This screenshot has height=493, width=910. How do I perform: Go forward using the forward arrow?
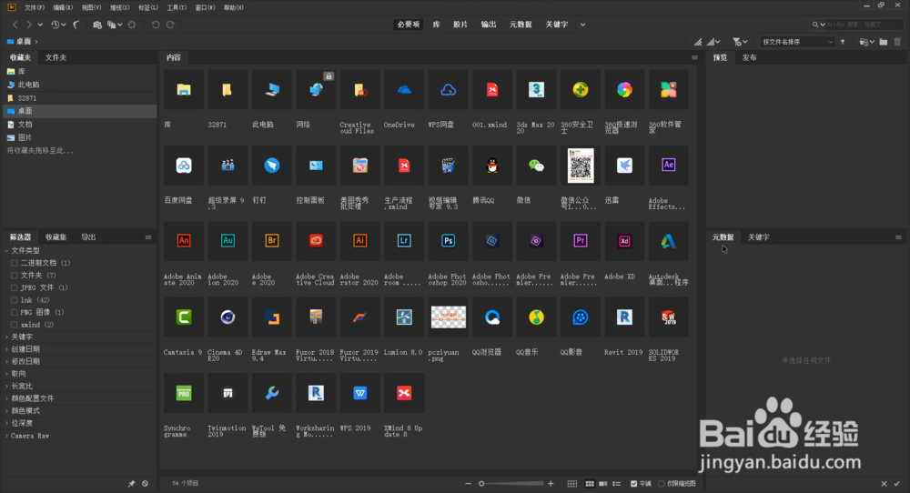click(x=29, y=25)
